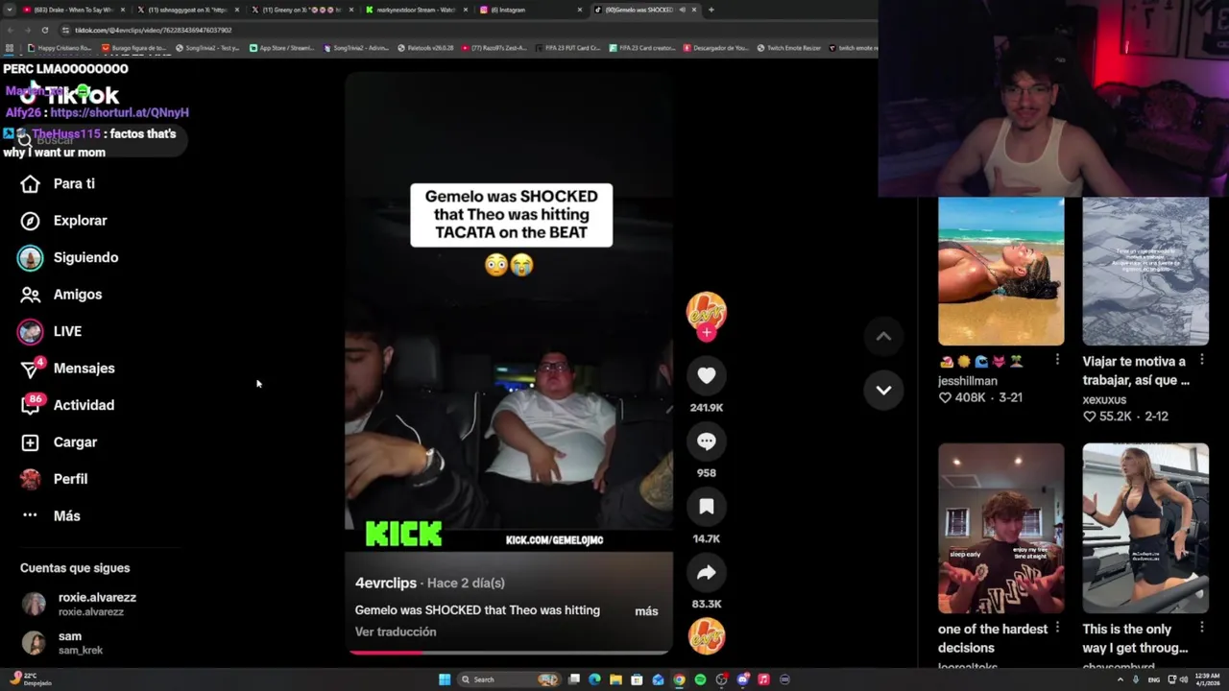This screenshot has height=691, width=1229.
Task: Open jesshillman username link
Action: (x=967, y=381)
